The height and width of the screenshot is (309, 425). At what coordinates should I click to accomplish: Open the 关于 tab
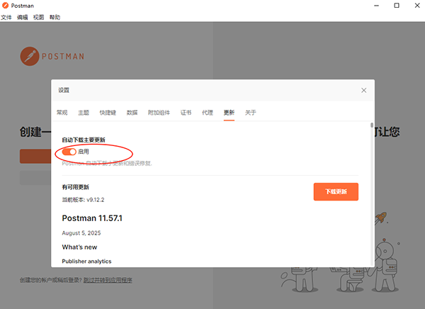tap(250, 113)
